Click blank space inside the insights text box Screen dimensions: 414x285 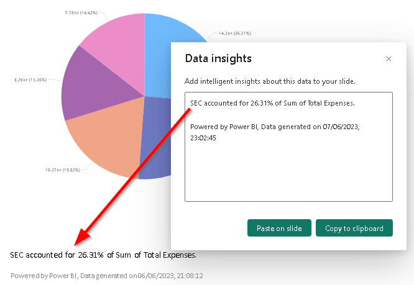click(288, 174)
